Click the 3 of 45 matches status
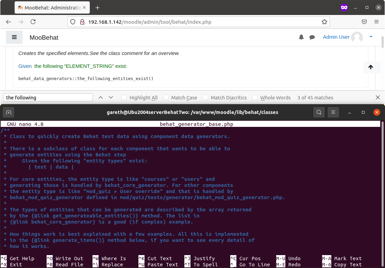The image size is (385, 268). (315, 97)
